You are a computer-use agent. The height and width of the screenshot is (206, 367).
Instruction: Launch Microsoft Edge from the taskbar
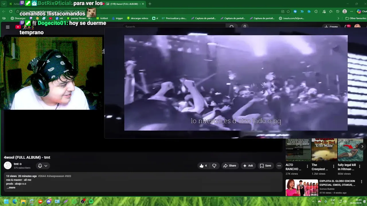tap(15, 201)
